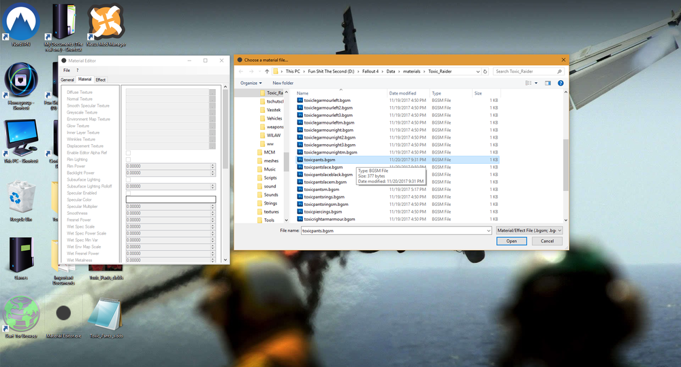Viewport: 681px width, 367px height.
Task: Go up one folder level in the file dialog
Action: (x=267, y=71)
